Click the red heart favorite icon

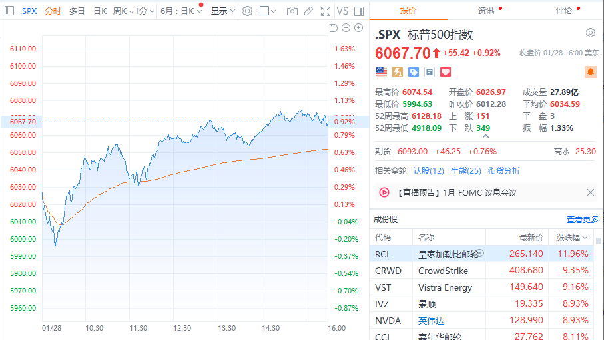(446, 71)
